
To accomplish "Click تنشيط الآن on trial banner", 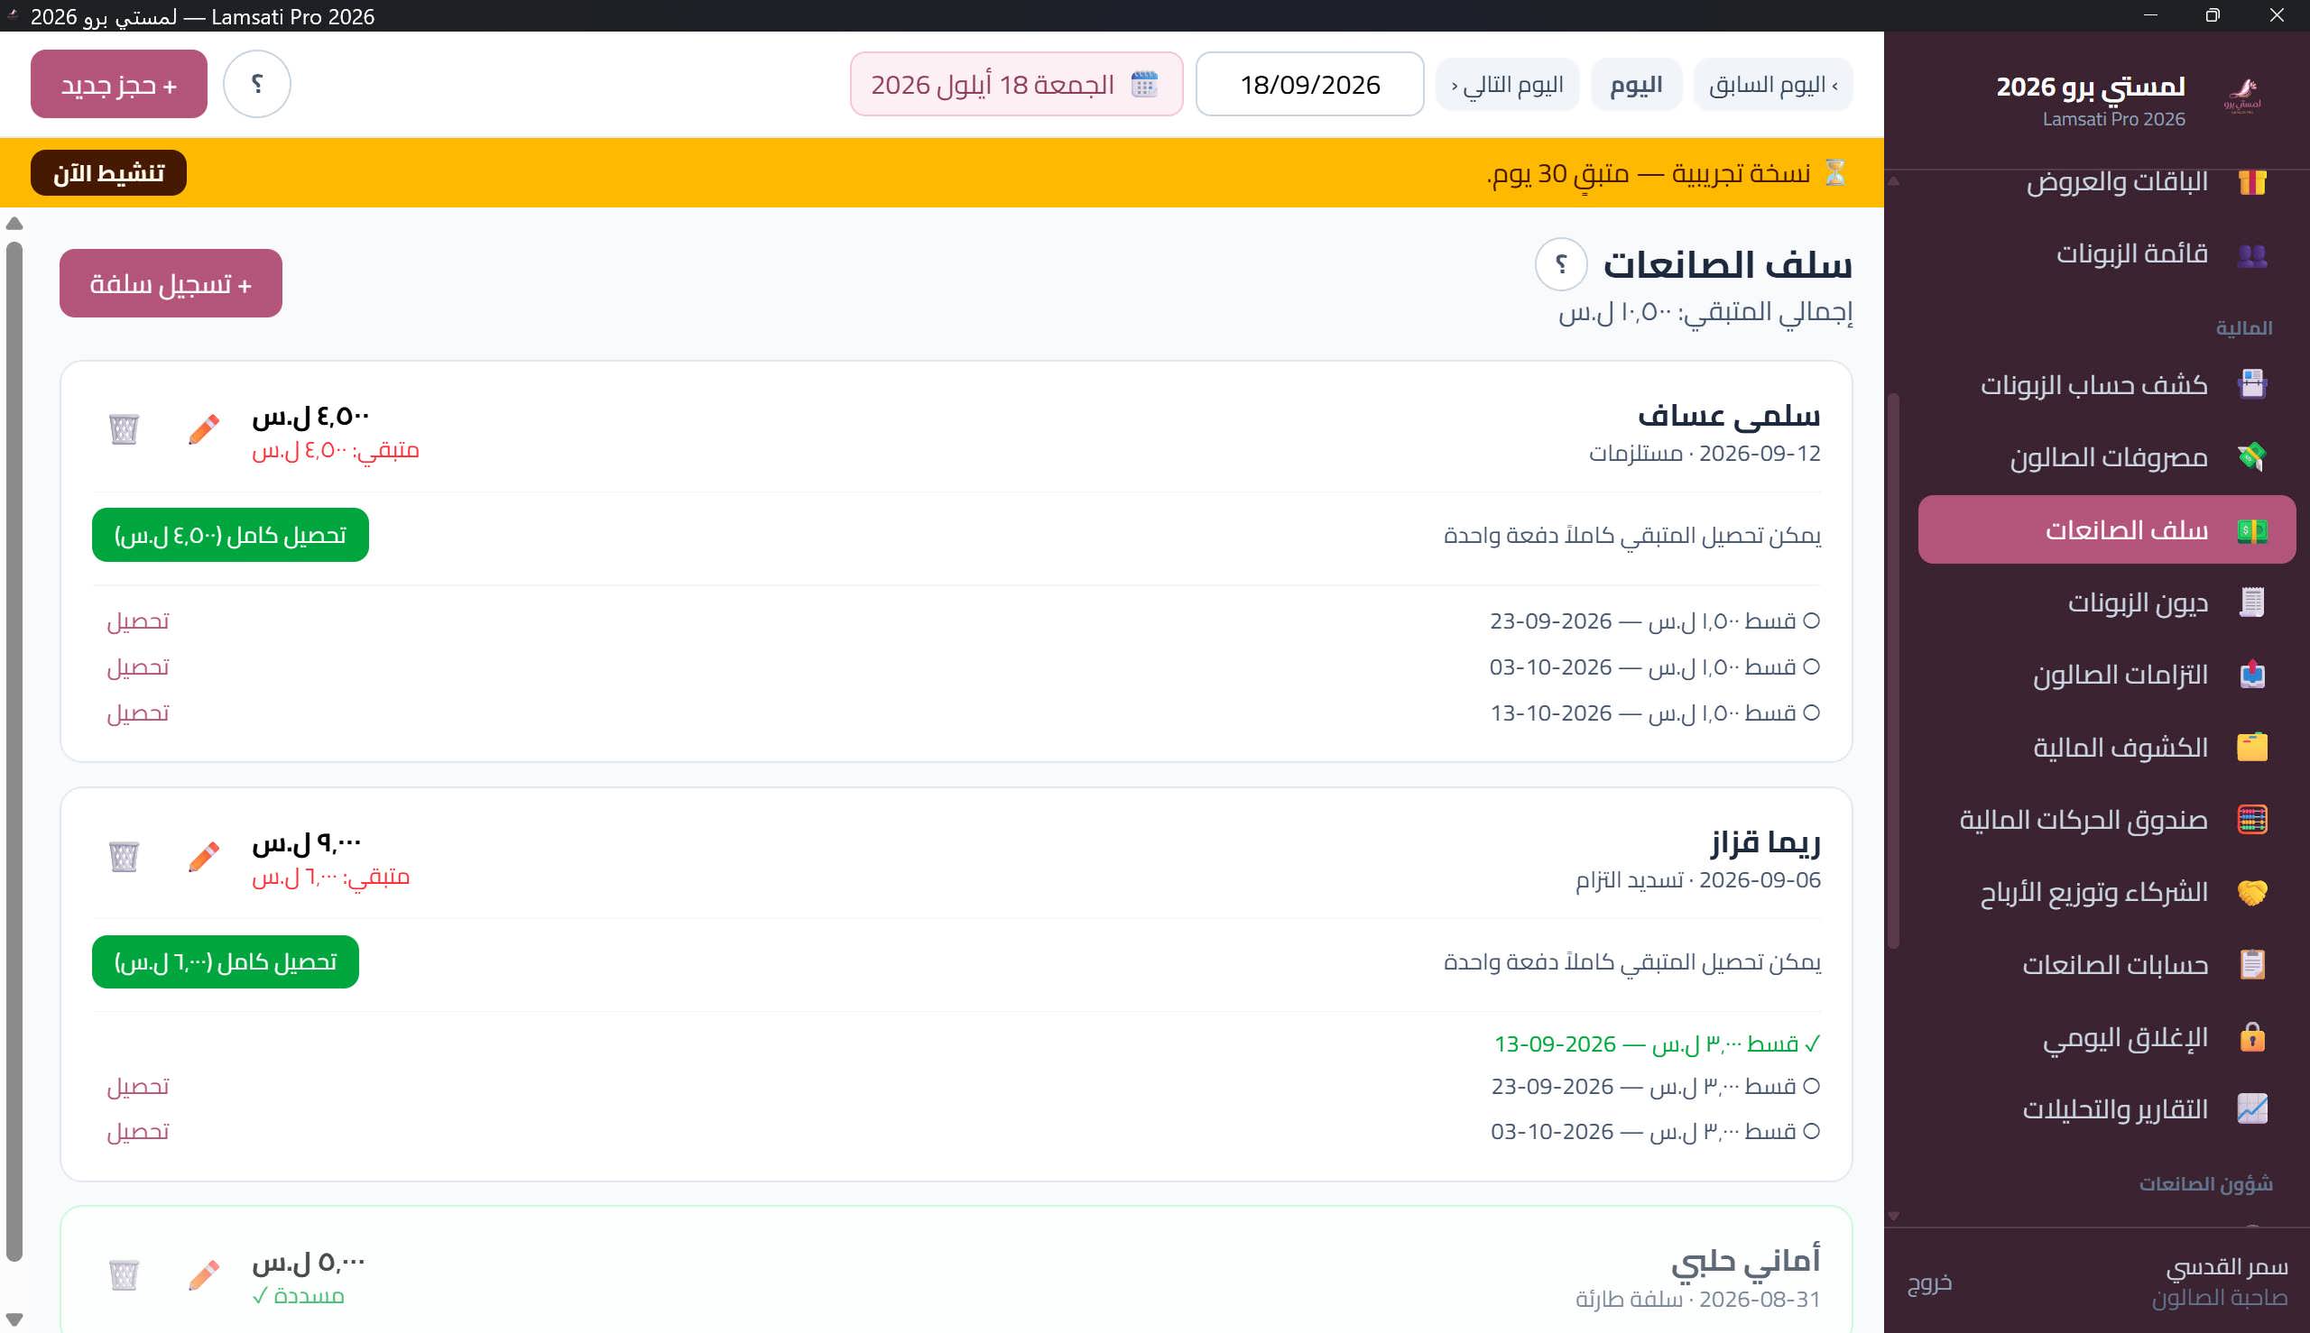I will point(108,173).
